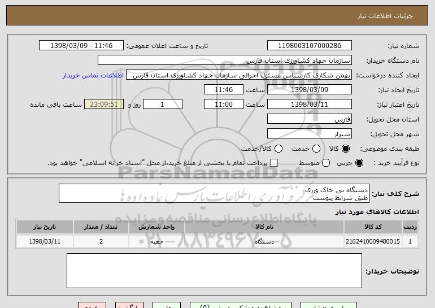
Task: Click the quantity cell showing 2
Action: (x=101, y=241)
